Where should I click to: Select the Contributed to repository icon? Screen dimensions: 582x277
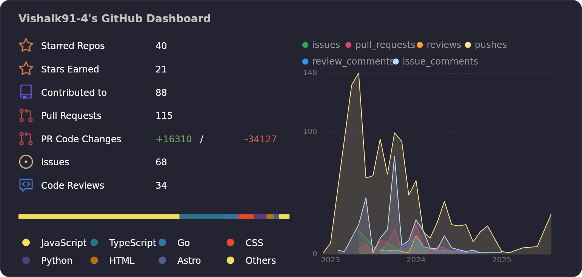coord(26,92)
